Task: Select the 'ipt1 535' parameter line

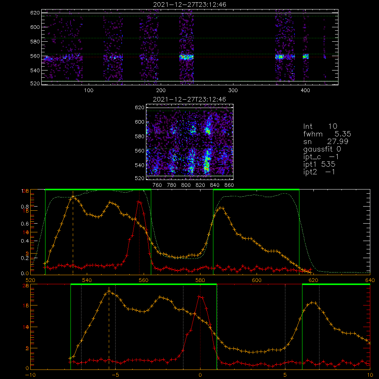Action: tap(319, 164)
